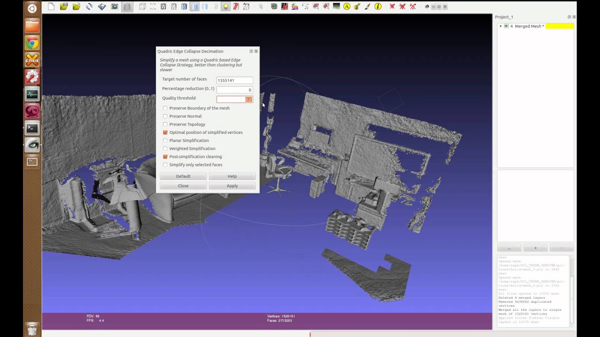
Task: Reload the current mesh
Action: 89,7
